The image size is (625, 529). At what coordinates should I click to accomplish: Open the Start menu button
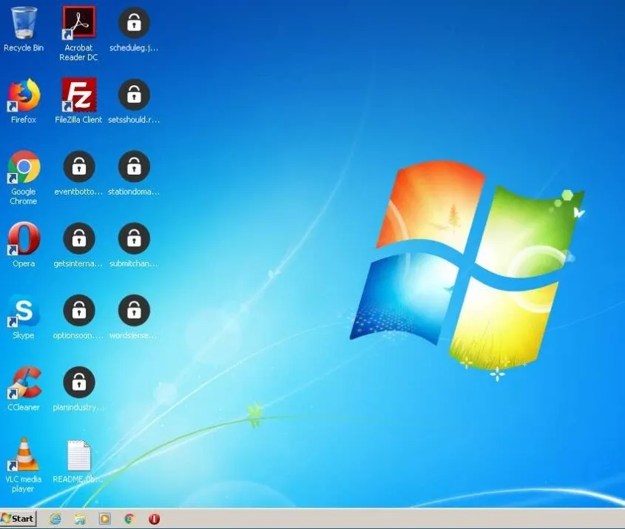[x=18, y=519]
